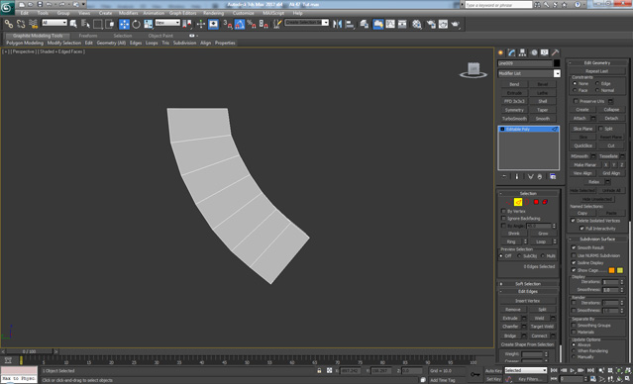Switch to the Create command panel tab
Image resolution: width=633 pixels, height=384 pixels.
click(x=501, y=52)
